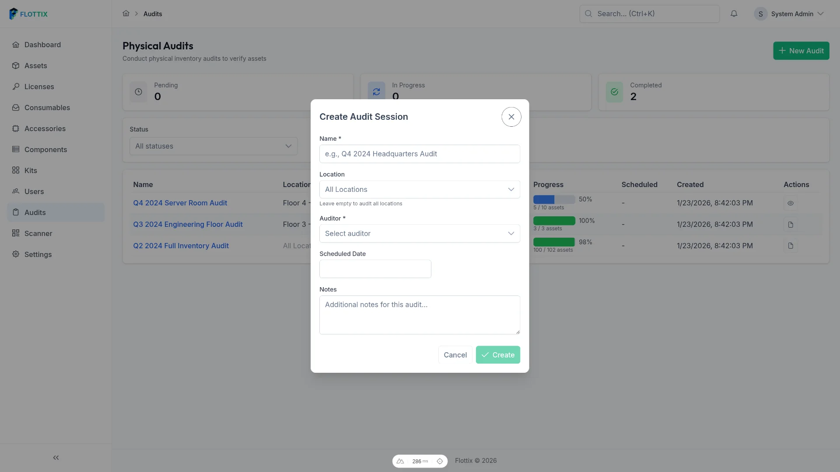
Task: Click the search magnifier icon
Action: [x=589, y=14]
